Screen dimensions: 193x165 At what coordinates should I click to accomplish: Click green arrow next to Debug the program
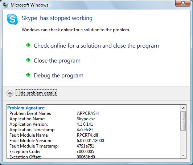(28, 75)
